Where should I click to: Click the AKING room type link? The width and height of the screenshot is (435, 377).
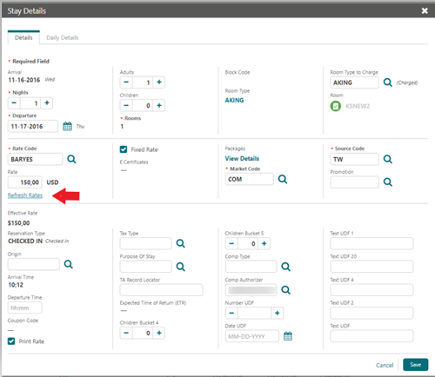[x=234, y=100]
